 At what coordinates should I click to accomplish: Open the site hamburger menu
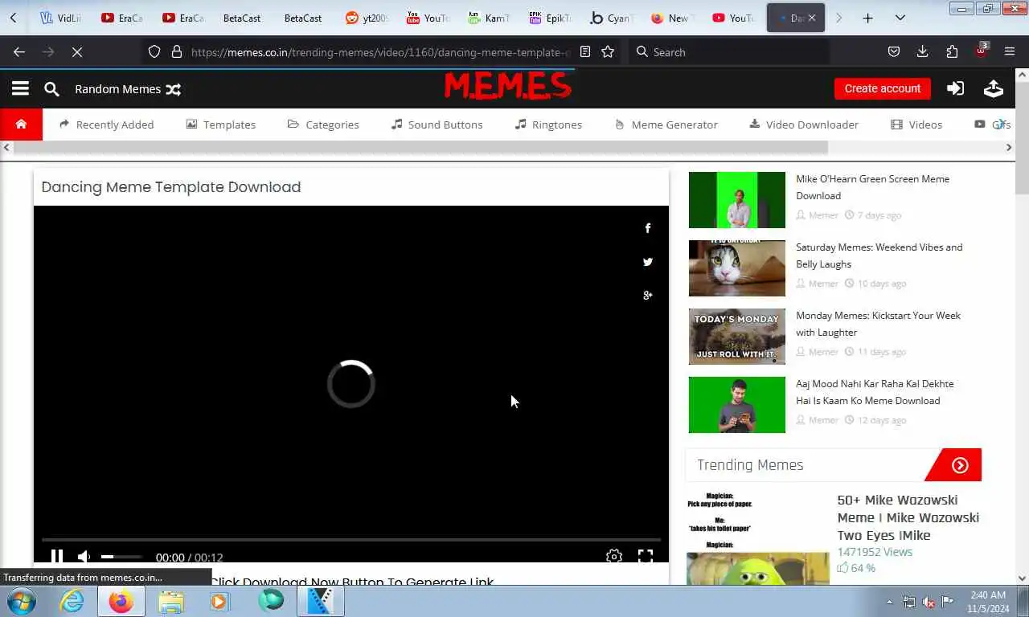point(20,88)
